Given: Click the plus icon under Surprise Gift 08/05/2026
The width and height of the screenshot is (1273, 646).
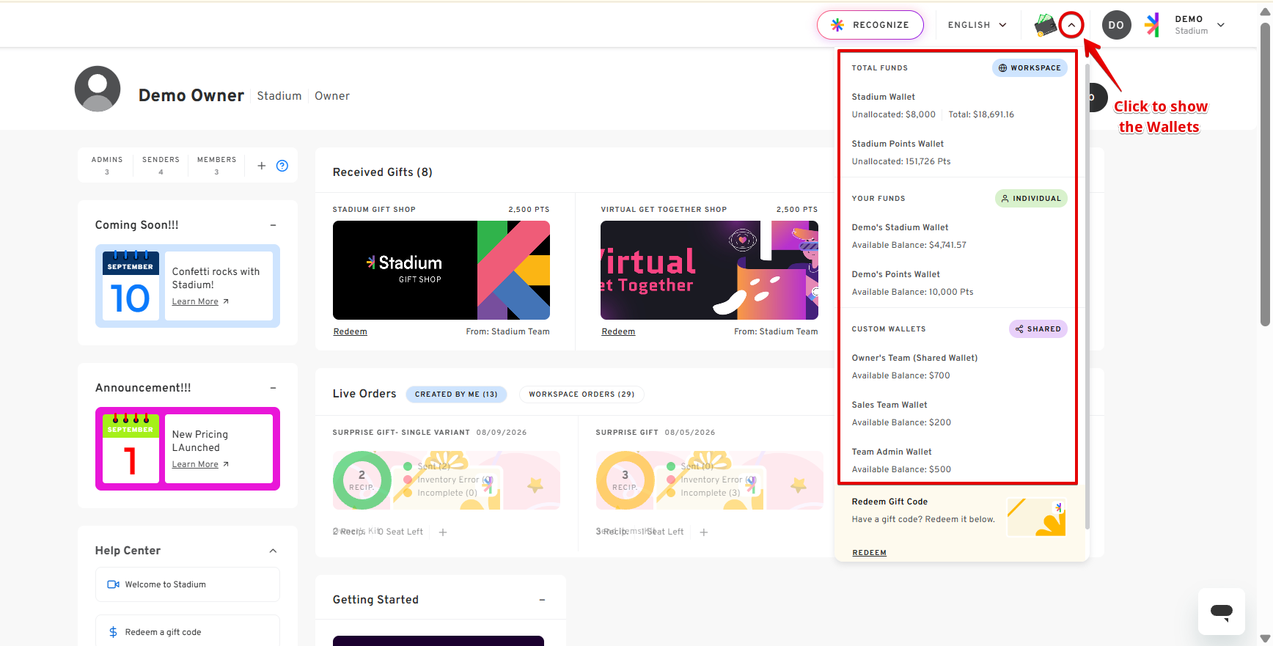Looking at the screenshot, I should (x=704, y=532).
